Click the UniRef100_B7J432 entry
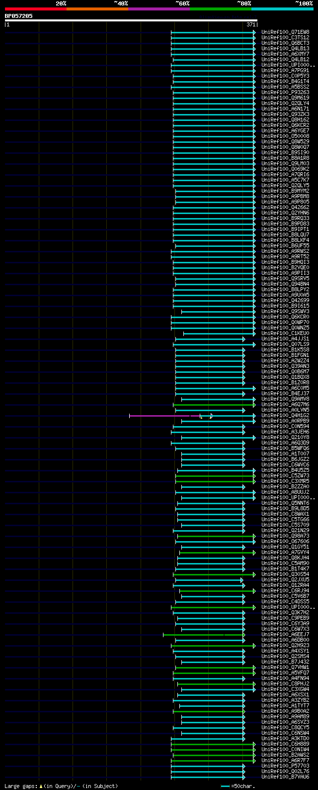This screenshot has height=790, width=318. pyautogui.click(x=285, y=662)
